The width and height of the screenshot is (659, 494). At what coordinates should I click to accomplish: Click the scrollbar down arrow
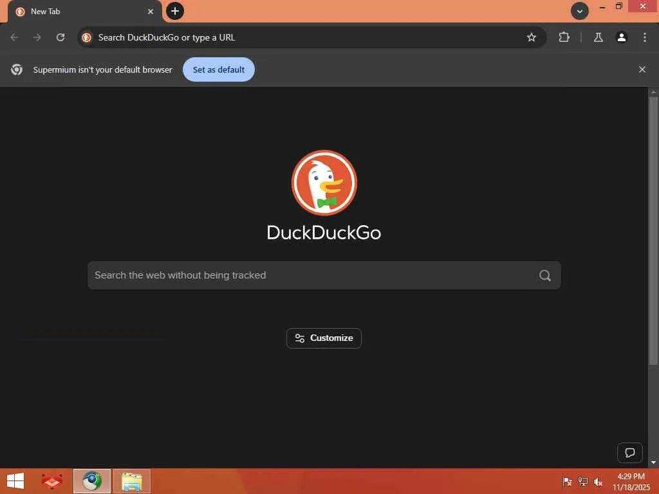[x=653, y=462]
